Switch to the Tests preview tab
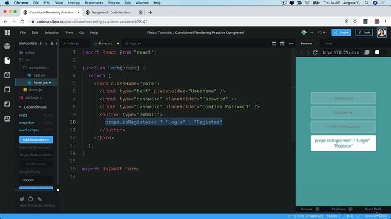Image resolution: width=391 pixels, height=219 pixels. click(x=329, y=43)
